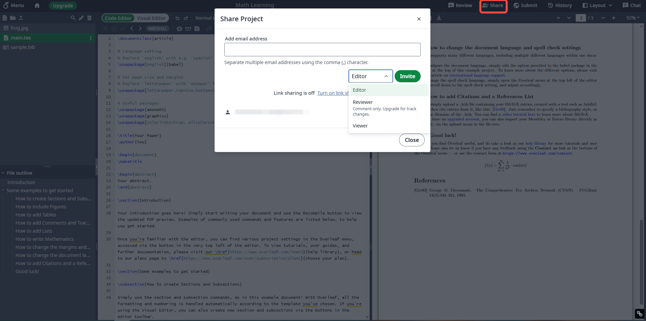This screenshot has width=646, height=321.
Task: Open the collaborator role dropdown
Action: (370, 76)
